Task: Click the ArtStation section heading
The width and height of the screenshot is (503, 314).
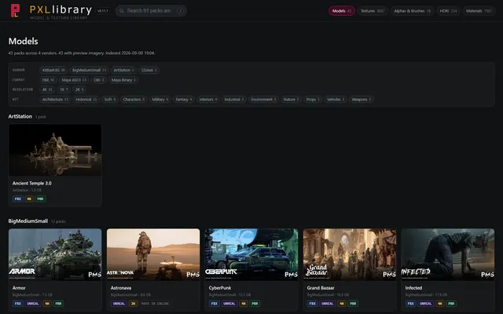Action: point(20,117)
